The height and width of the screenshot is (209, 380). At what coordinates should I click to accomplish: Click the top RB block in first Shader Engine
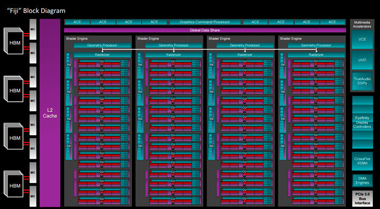point(69,65)
